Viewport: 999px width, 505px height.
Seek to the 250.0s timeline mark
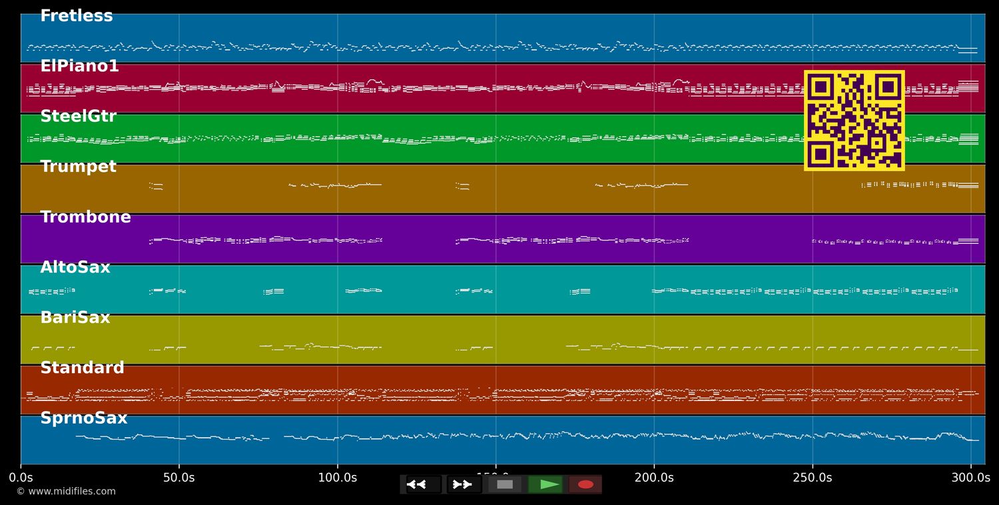click(812, 478)
